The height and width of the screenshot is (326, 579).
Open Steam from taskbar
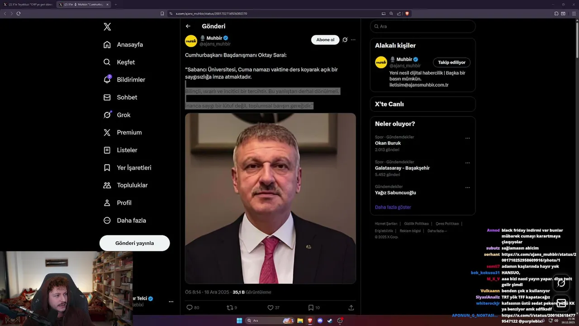[x=330, y=321]
